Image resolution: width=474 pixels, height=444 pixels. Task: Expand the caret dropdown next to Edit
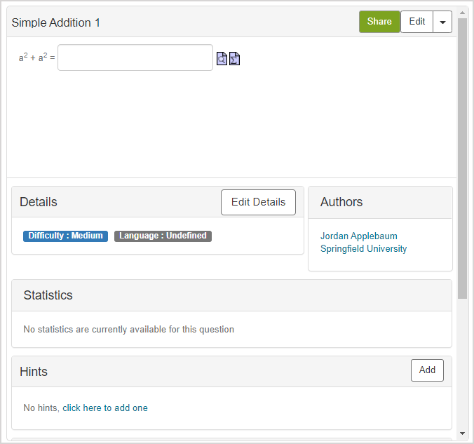pos(442,22)
